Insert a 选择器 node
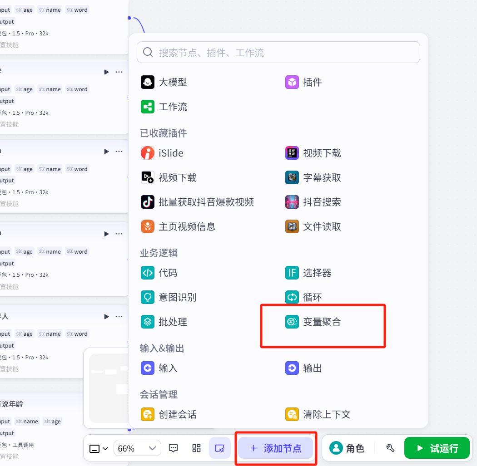477x466 pixels. (x=308, y=273)
